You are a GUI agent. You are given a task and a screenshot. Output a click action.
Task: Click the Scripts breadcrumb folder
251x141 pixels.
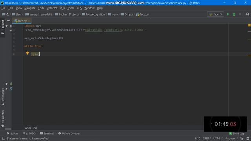tap(127, 14)
